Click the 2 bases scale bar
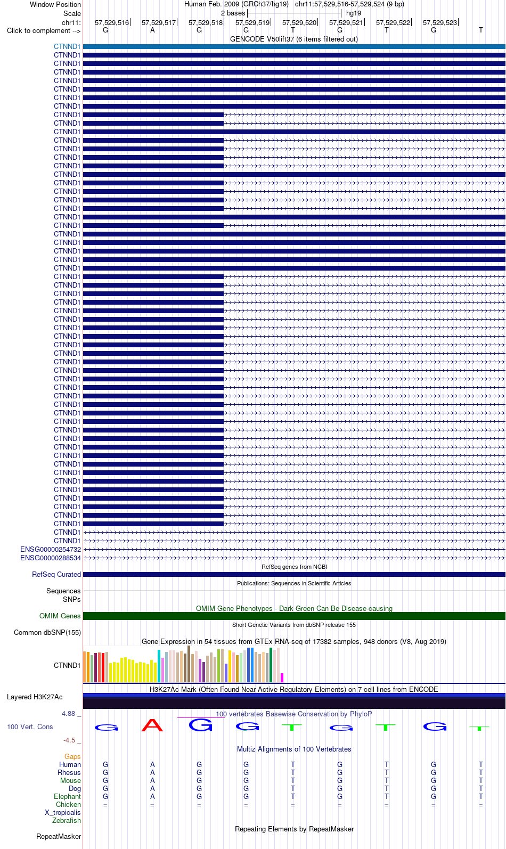Image resolution: width=506 pixels, height=849 pixels. [294, 13]
